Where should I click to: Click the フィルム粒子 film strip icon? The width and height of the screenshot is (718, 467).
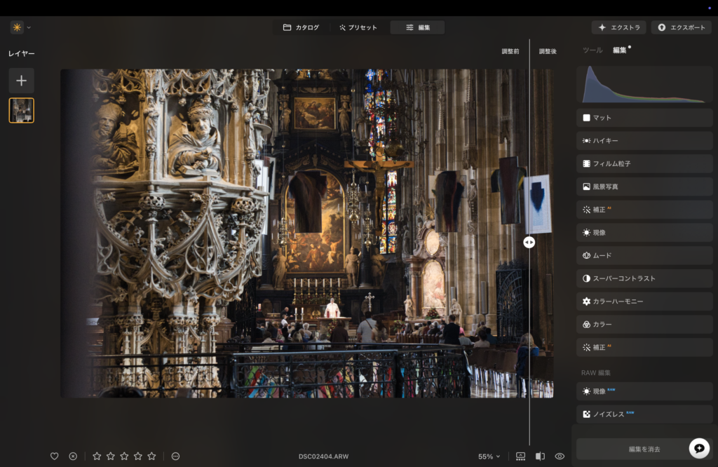pyautogui.click(x=586, y=163)
